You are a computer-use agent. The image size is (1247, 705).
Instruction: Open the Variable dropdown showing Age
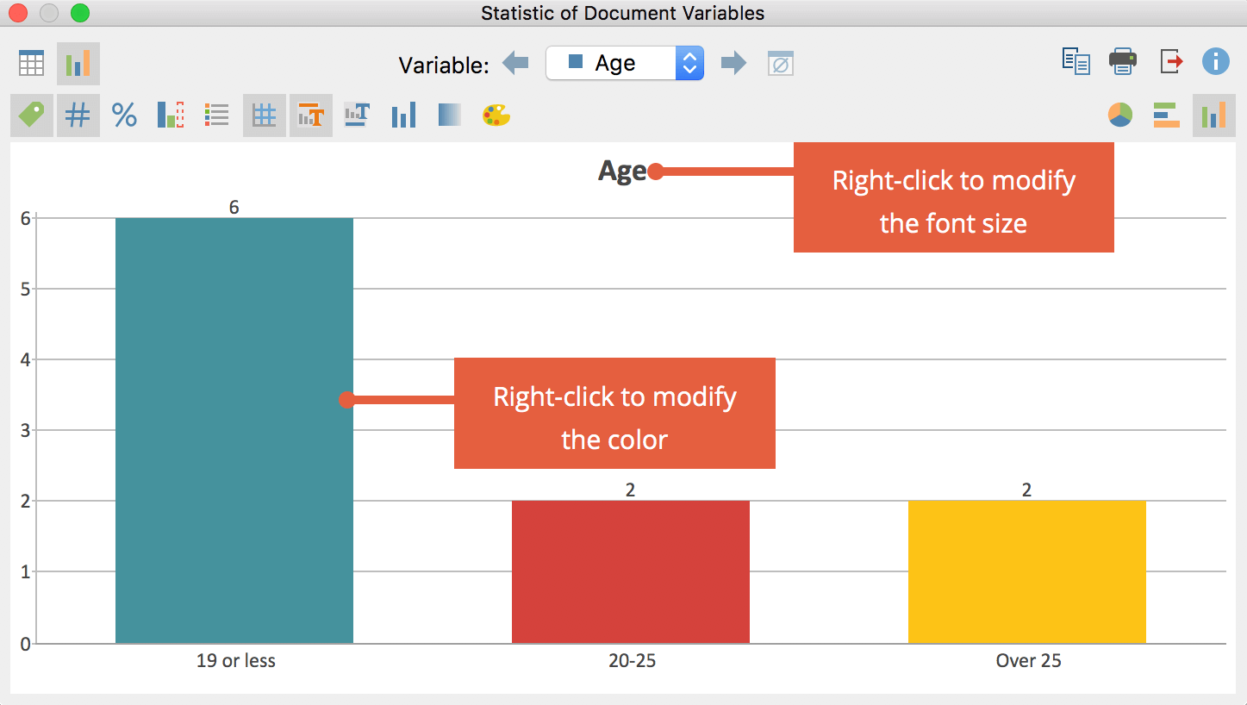coord(625,63)
